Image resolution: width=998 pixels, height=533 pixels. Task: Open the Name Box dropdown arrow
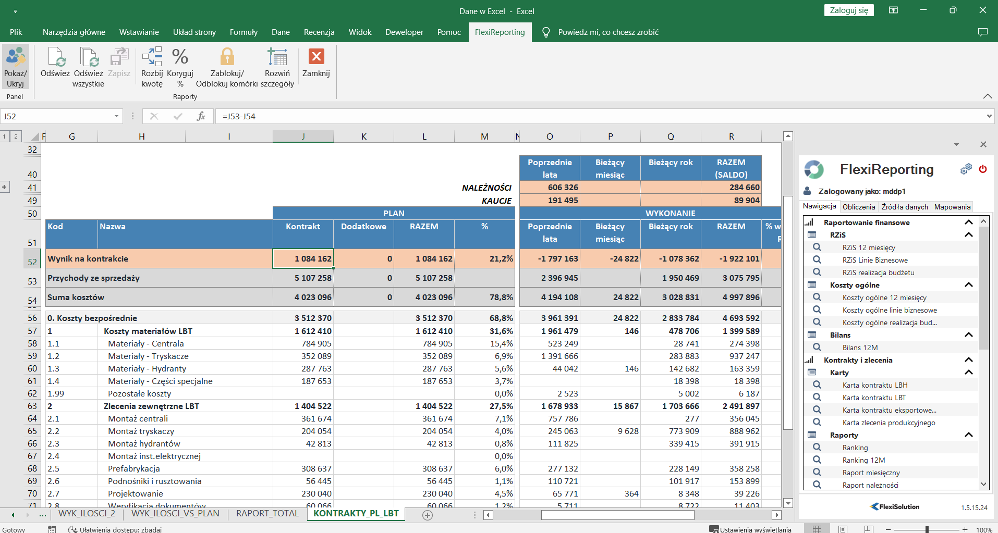(x=116, y=116)
